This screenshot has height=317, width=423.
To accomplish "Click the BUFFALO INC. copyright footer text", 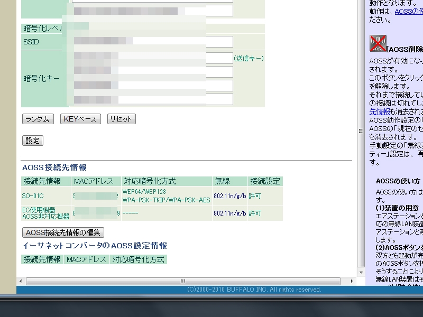I will [254, 290].
